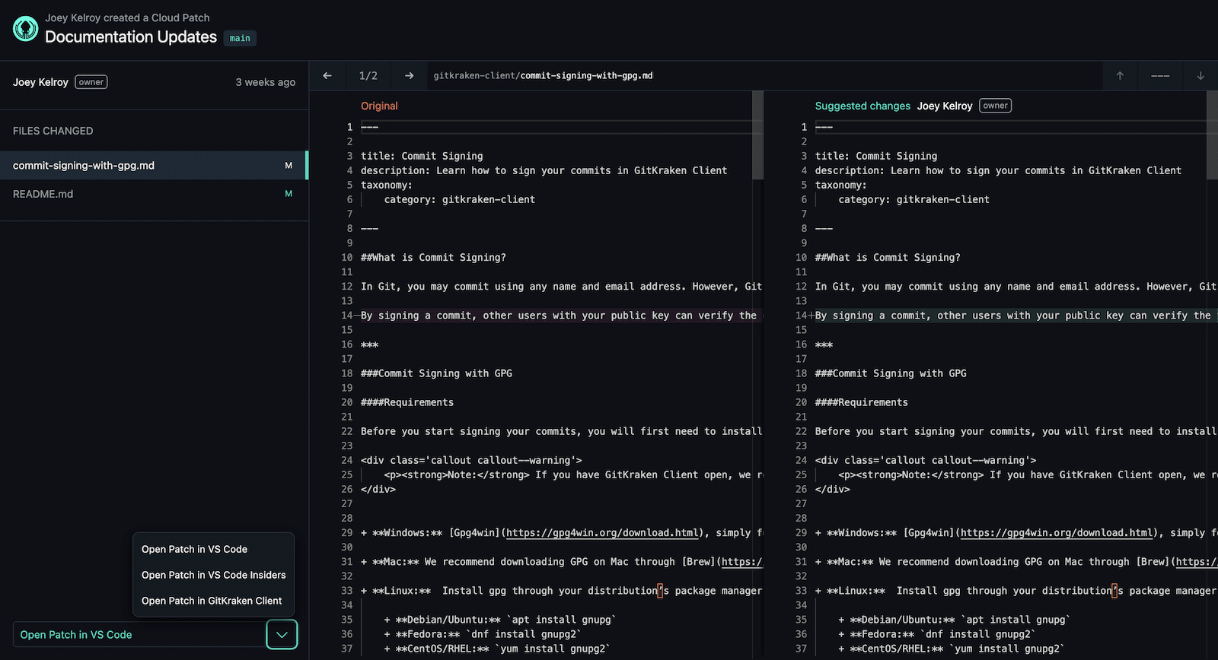Select Open Patch in VS Code menu entry
Viewport: 1218px width, 660px height.
click(194, 549)
